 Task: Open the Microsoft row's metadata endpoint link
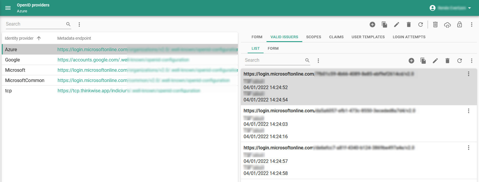(147, 70)
